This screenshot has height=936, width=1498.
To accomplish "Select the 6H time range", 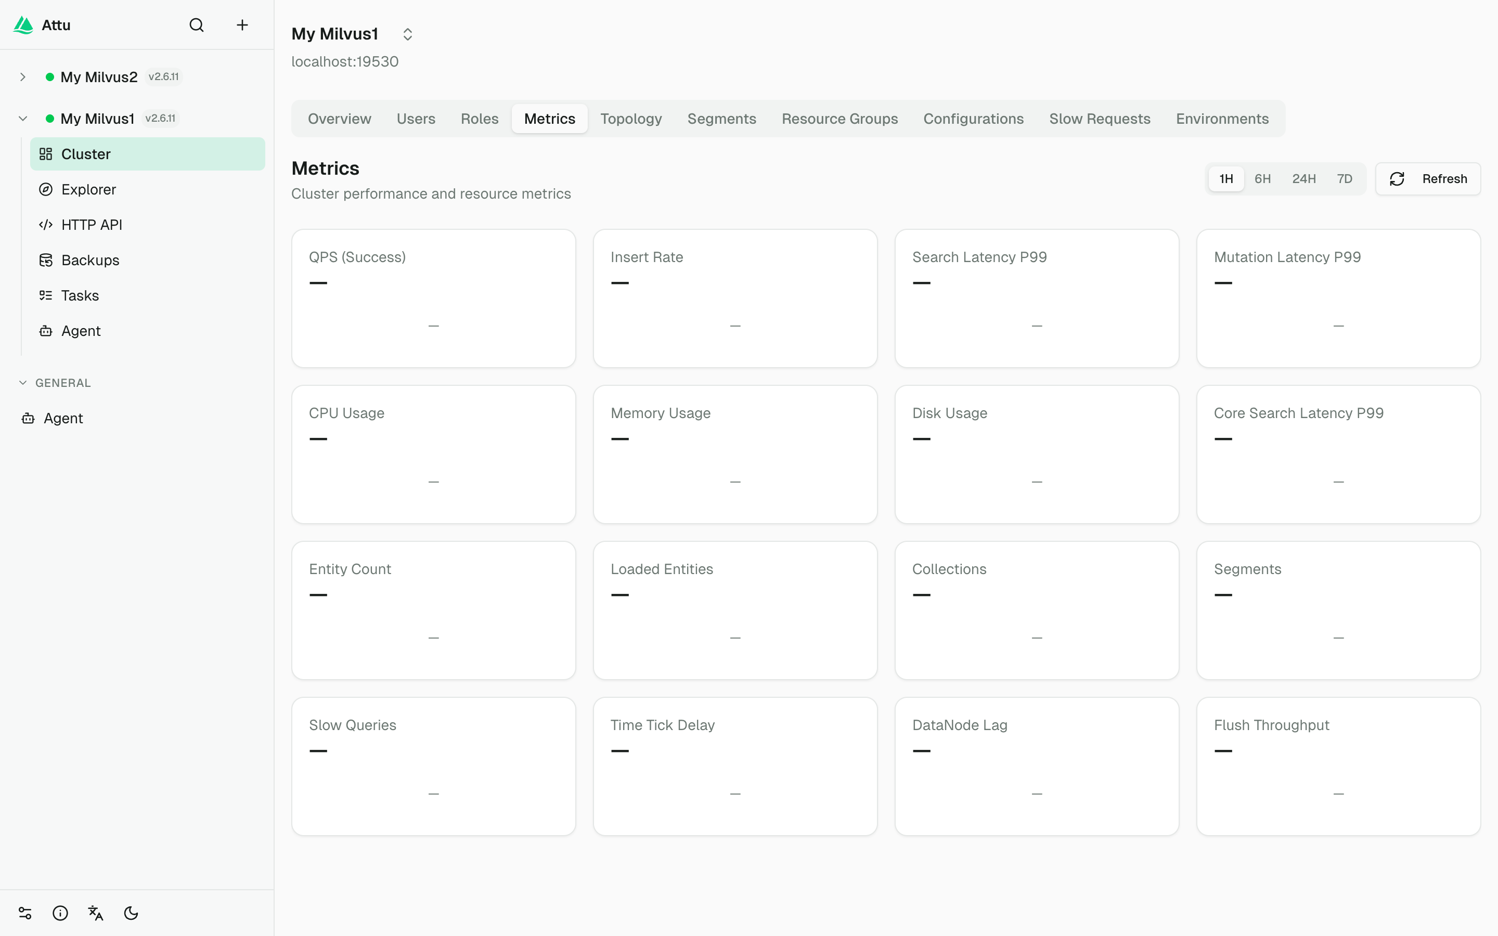I will tap(1263, 179).
